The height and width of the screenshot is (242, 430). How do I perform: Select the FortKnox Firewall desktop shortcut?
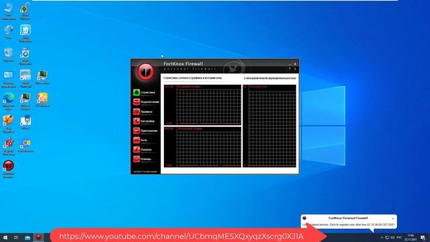point(9,169)
